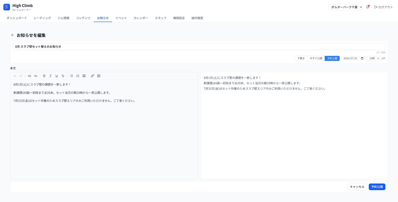Image resolution: width=398 pixels, height=202 pixels.
Task: Click preview line starting 新課題は6級
Action: 252,83
